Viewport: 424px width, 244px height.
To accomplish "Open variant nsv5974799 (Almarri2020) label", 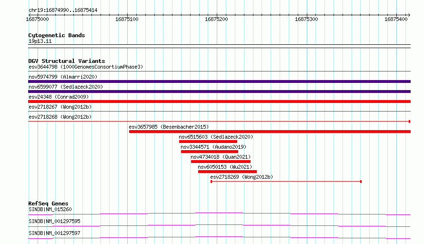I will [63, 77].
